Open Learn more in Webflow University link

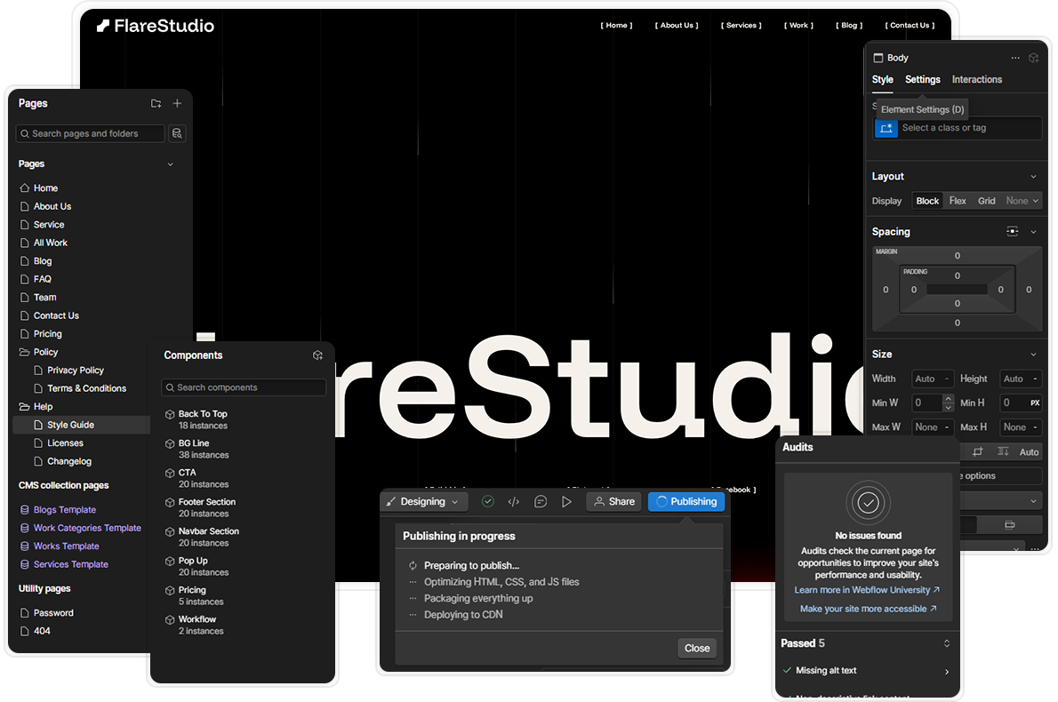[x=867, y=590]
